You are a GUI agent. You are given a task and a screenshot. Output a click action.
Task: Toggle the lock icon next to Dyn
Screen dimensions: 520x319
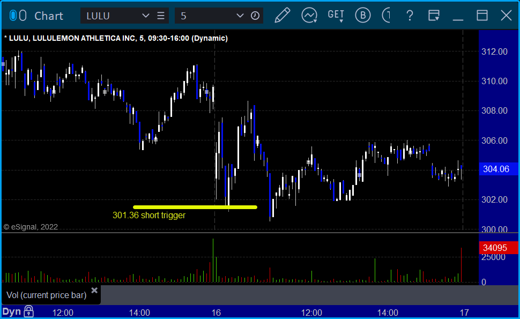point(29,311)
